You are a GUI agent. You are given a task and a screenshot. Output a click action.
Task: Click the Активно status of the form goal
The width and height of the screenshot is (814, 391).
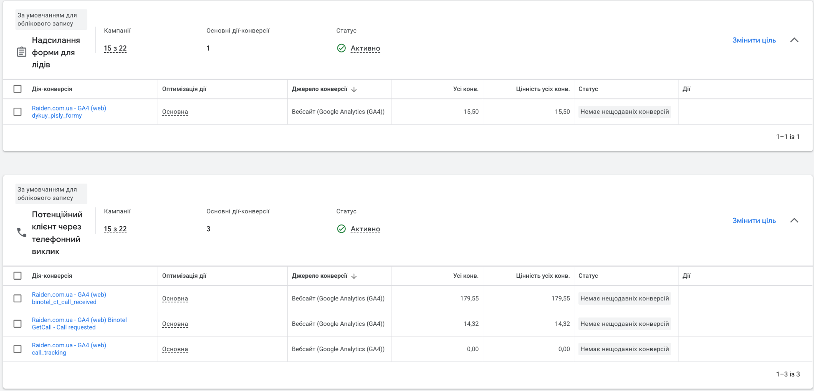coord(365,48)
